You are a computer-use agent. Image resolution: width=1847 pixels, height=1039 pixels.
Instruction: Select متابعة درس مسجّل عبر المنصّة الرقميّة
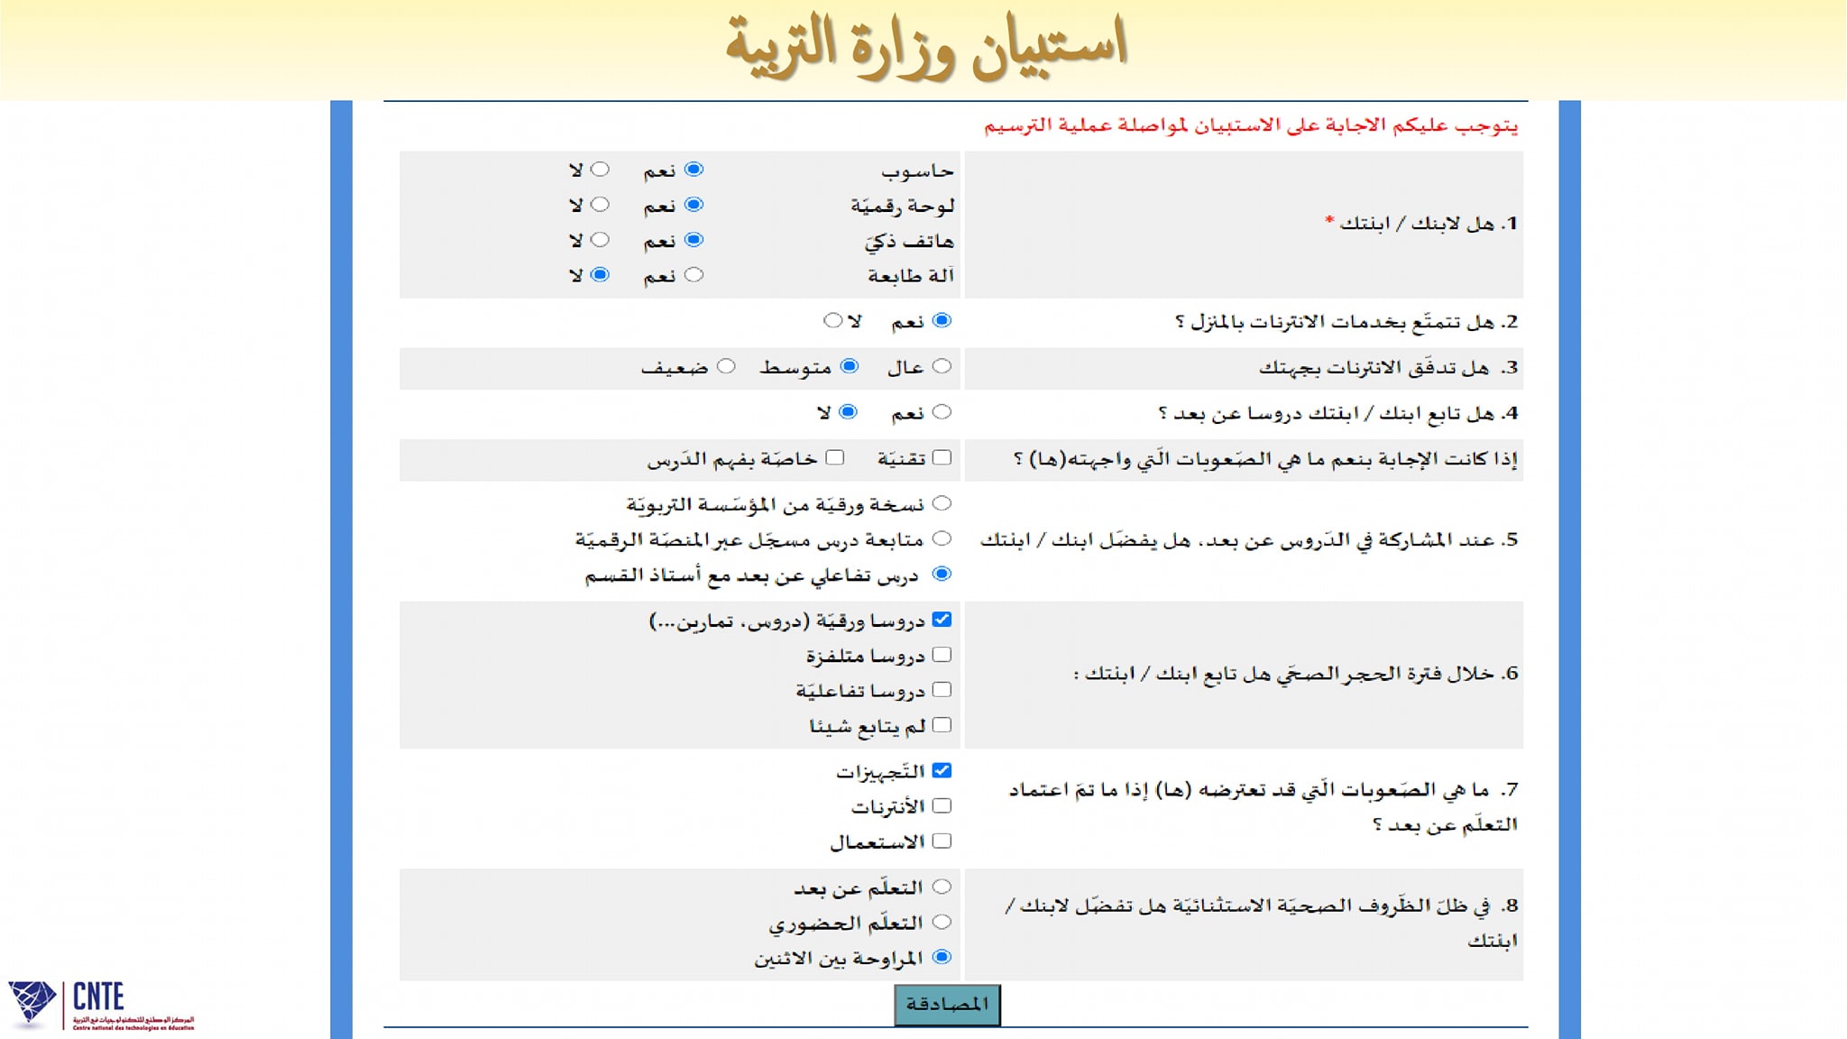pos(942,538)
